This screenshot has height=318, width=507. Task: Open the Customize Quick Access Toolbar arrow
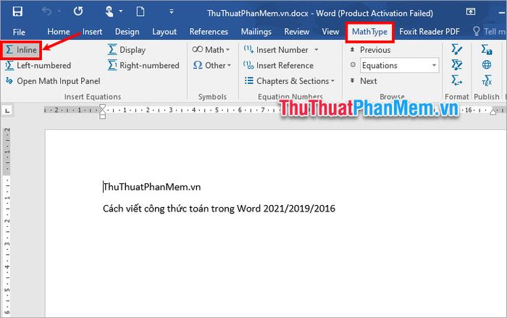(172, 12)
